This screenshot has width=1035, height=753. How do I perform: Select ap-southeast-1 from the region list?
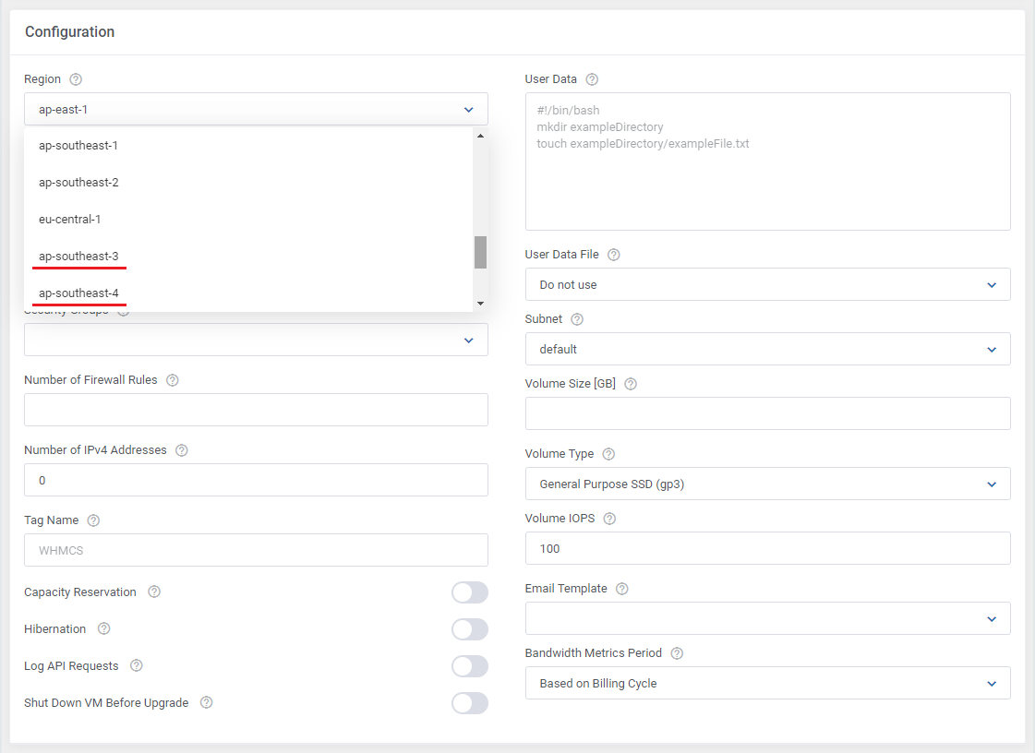[x=249, y=146]
